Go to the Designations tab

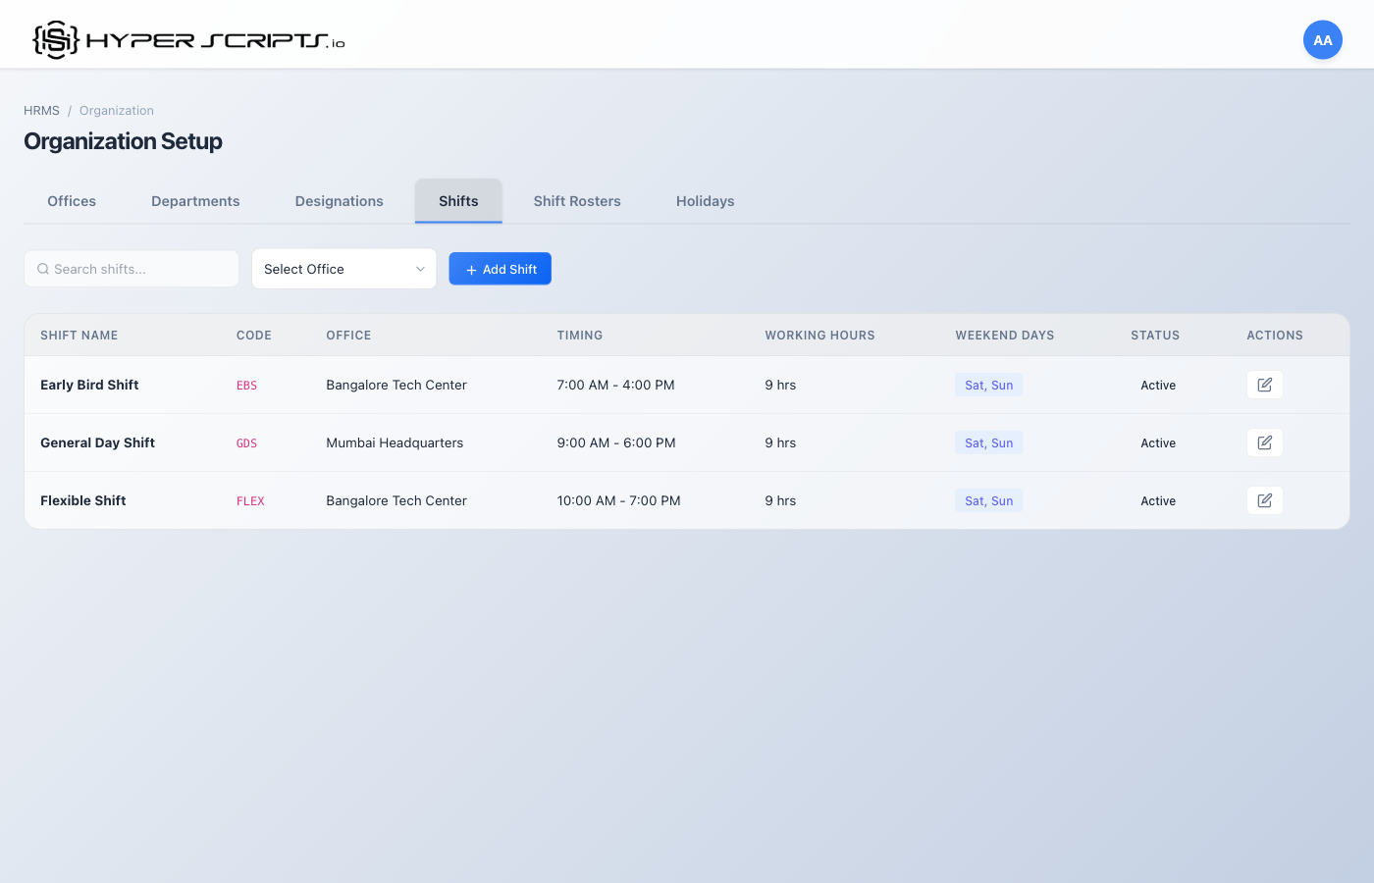pos(339,201)
